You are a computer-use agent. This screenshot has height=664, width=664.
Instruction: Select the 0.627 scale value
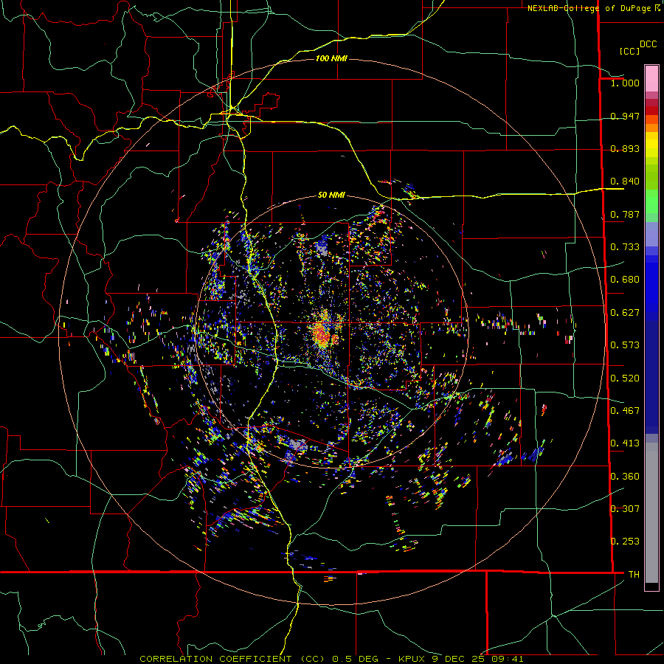[x=625, y=313]
